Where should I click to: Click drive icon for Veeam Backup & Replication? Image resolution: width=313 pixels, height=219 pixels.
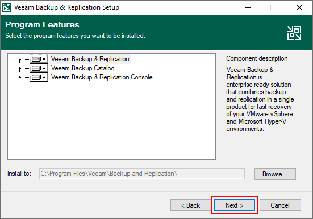[x=36, y=59]
